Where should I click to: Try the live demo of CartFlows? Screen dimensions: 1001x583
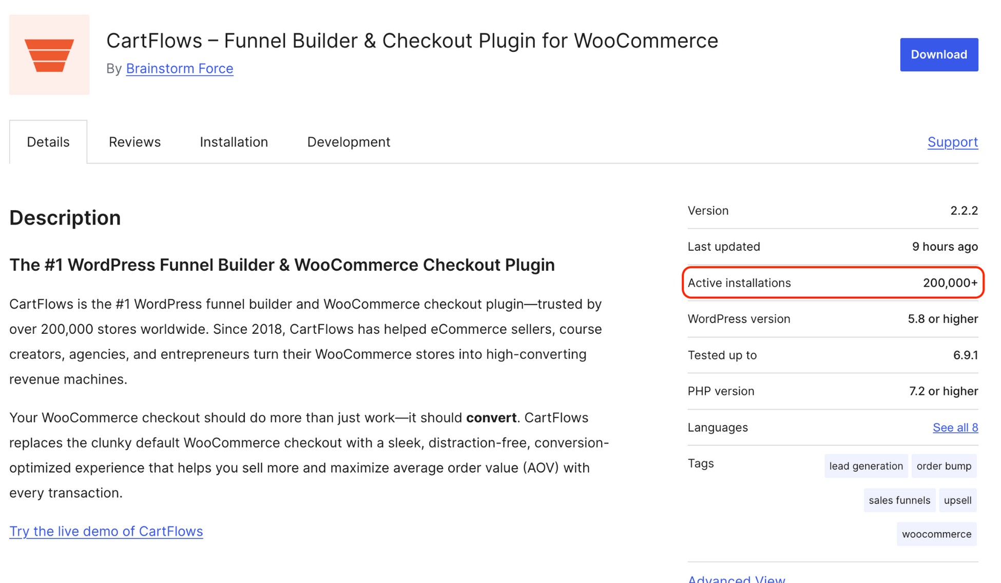pos(106,531)
